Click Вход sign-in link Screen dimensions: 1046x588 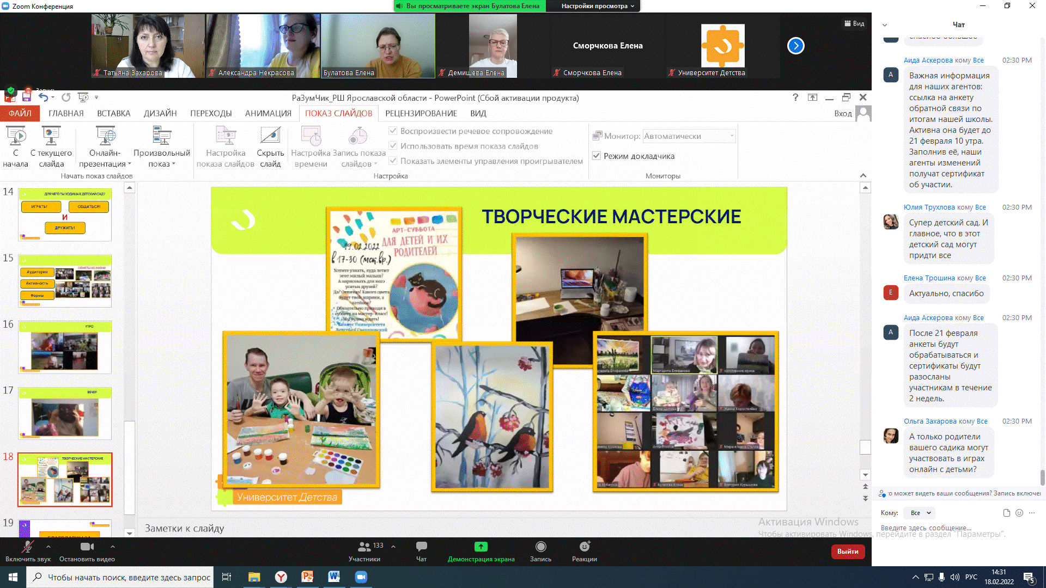(x=843, y=113)
